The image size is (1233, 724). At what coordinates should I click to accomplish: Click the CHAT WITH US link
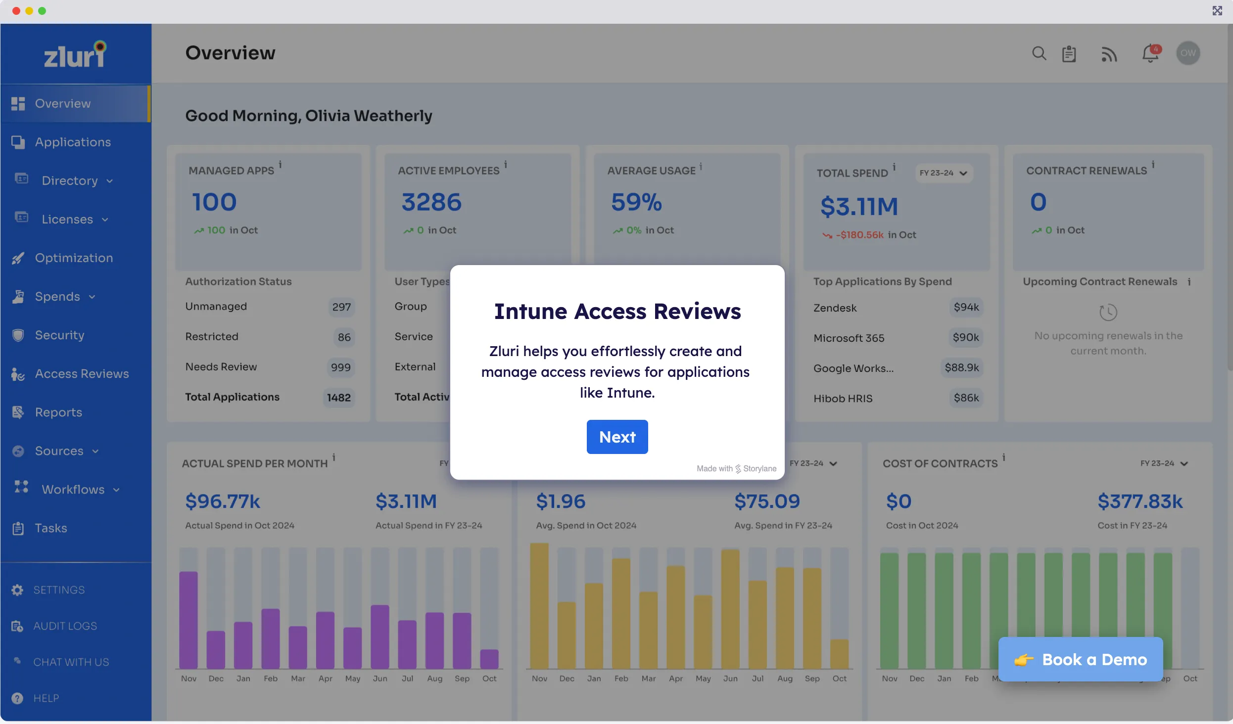tap(71, 662)
